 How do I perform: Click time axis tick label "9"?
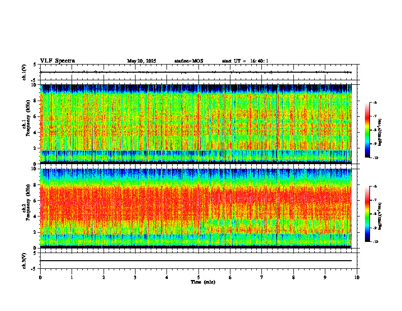pyautogui.click(x=325, y=277)
